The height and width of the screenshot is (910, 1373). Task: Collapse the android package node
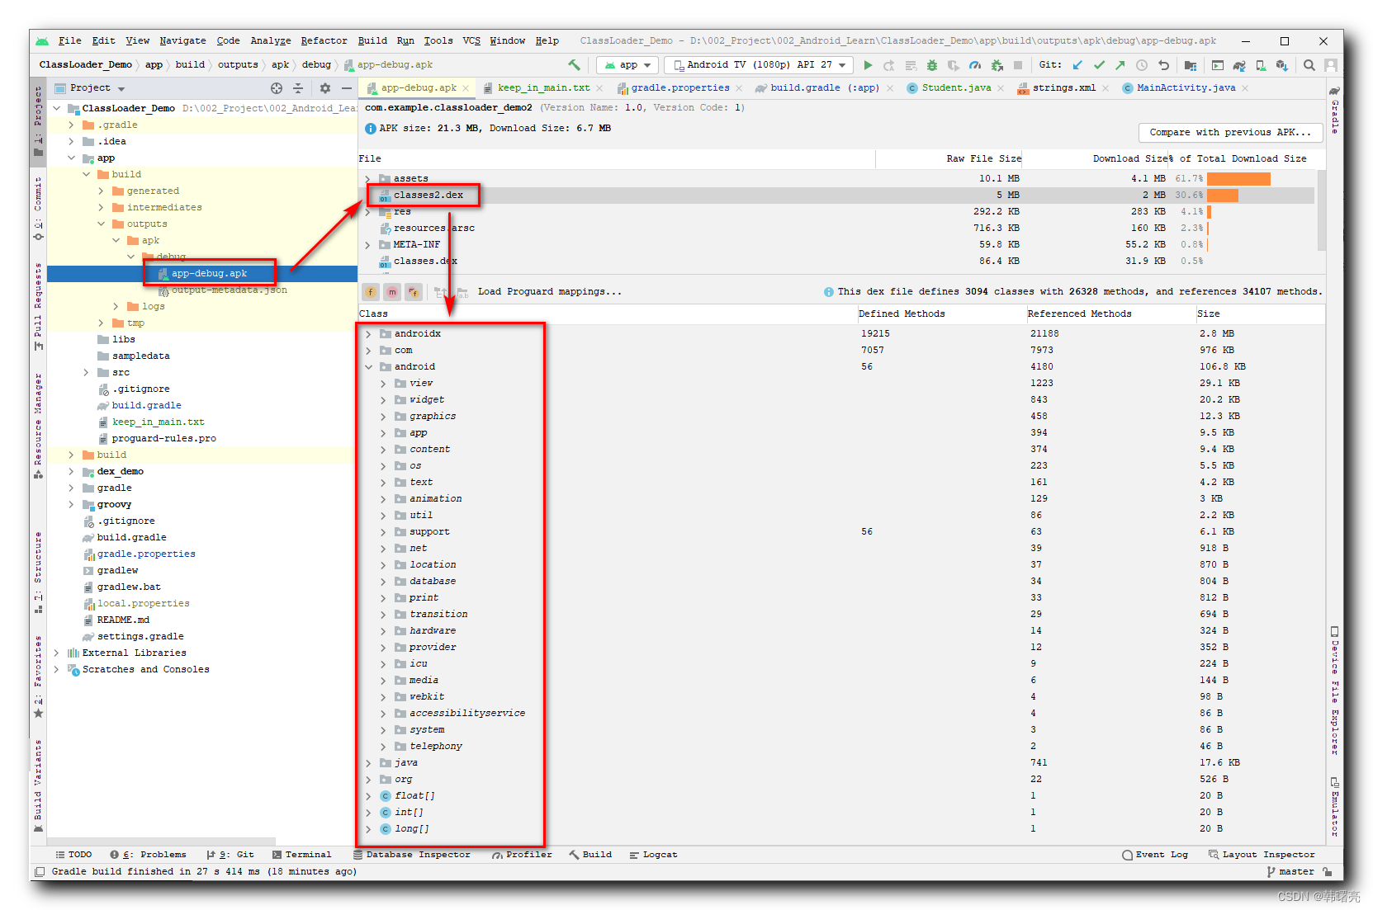point(368,366)
